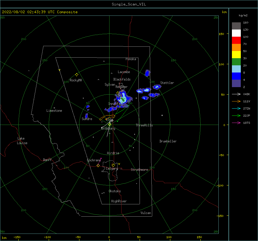Screen dimensions: 258x241
Task: Click the ThreeHills label
Action: [144, 125]
